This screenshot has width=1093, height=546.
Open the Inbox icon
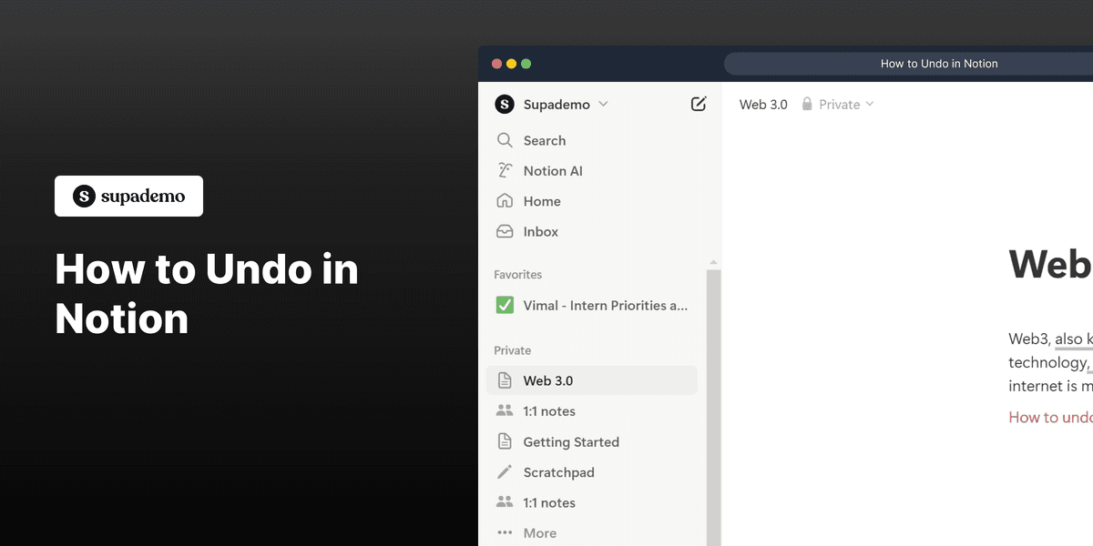[x=505, y=231]
